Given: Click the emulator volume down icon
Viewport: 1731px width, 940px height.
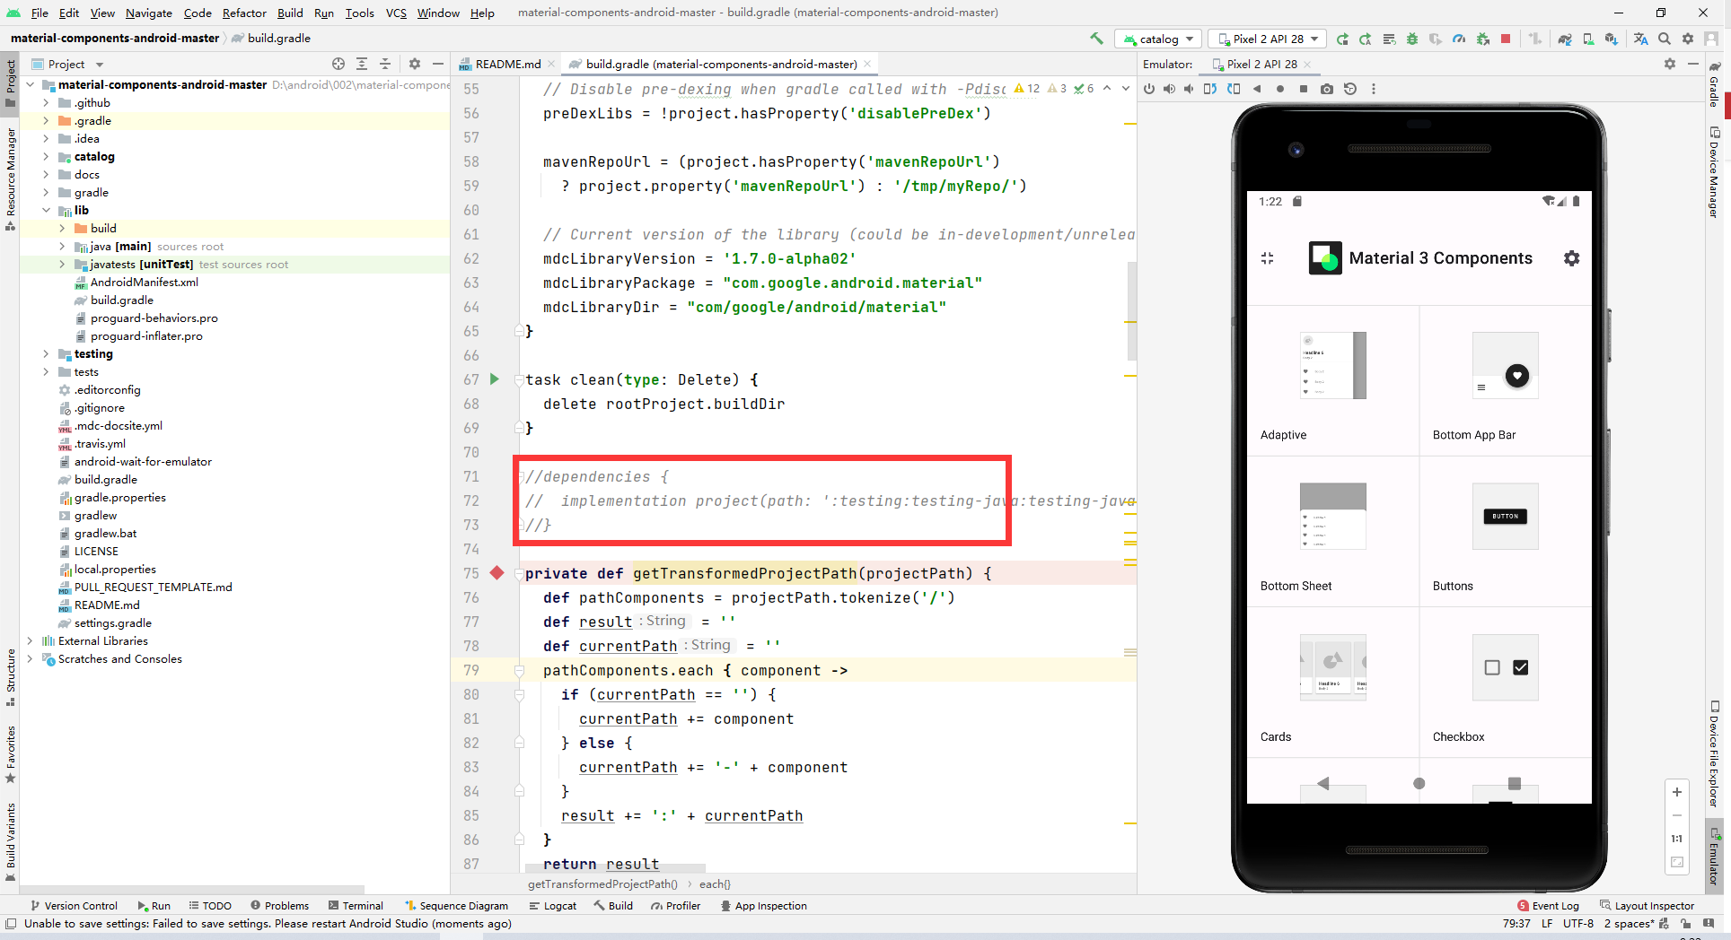Looking at the screenshot, I should (x=1189, y=89).
